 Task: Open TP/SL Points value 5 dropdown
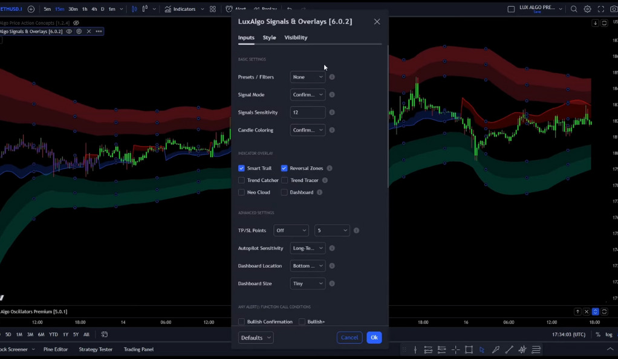point(332,230)
